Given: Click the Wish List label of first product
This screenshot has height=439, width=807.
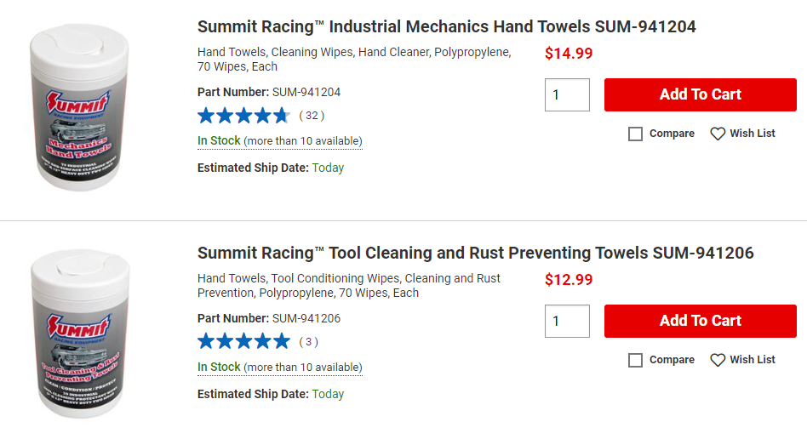Looking at the screenshot, I should coord(753,134).
